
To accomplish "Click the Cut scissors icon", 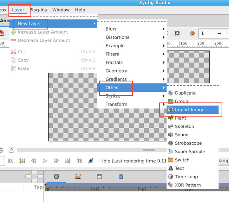I will 13,52.
